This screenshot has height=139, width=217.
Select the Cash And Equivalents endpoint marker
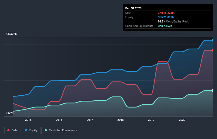point(213,90)
